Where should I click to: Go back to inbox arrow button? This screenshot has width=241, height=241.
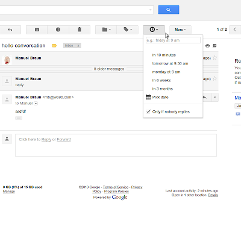10,30
